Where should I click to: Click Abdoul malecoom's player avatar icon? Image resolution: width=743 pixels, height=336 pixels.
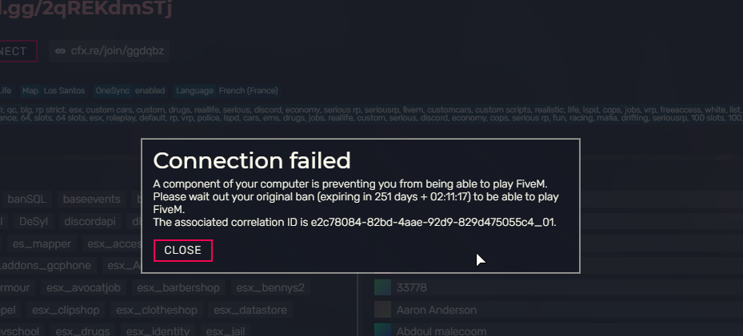click(383, 330)
